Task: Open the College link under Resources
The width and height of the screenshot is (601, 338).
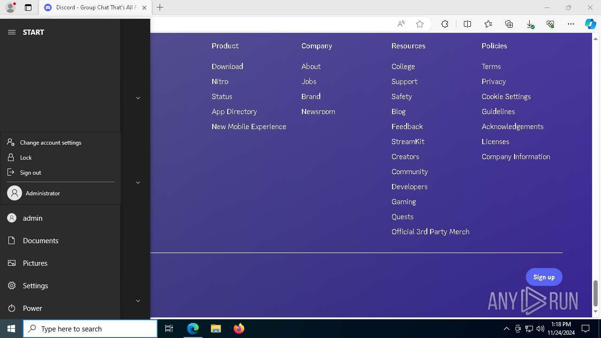Action: (403, 66)
